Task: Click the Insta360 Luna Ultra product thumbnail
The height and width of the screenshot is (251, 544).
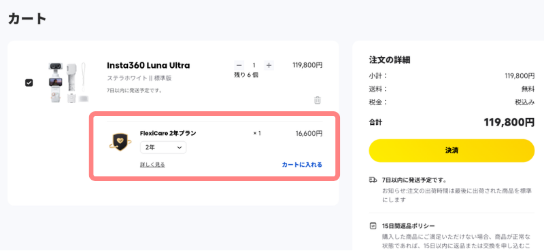Action: tap(68, 82)
